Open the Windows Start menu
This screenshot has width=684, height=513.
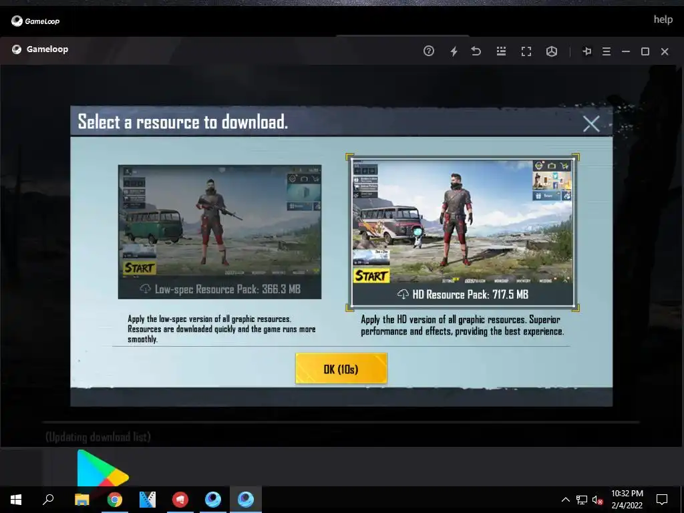coord(16,500)
